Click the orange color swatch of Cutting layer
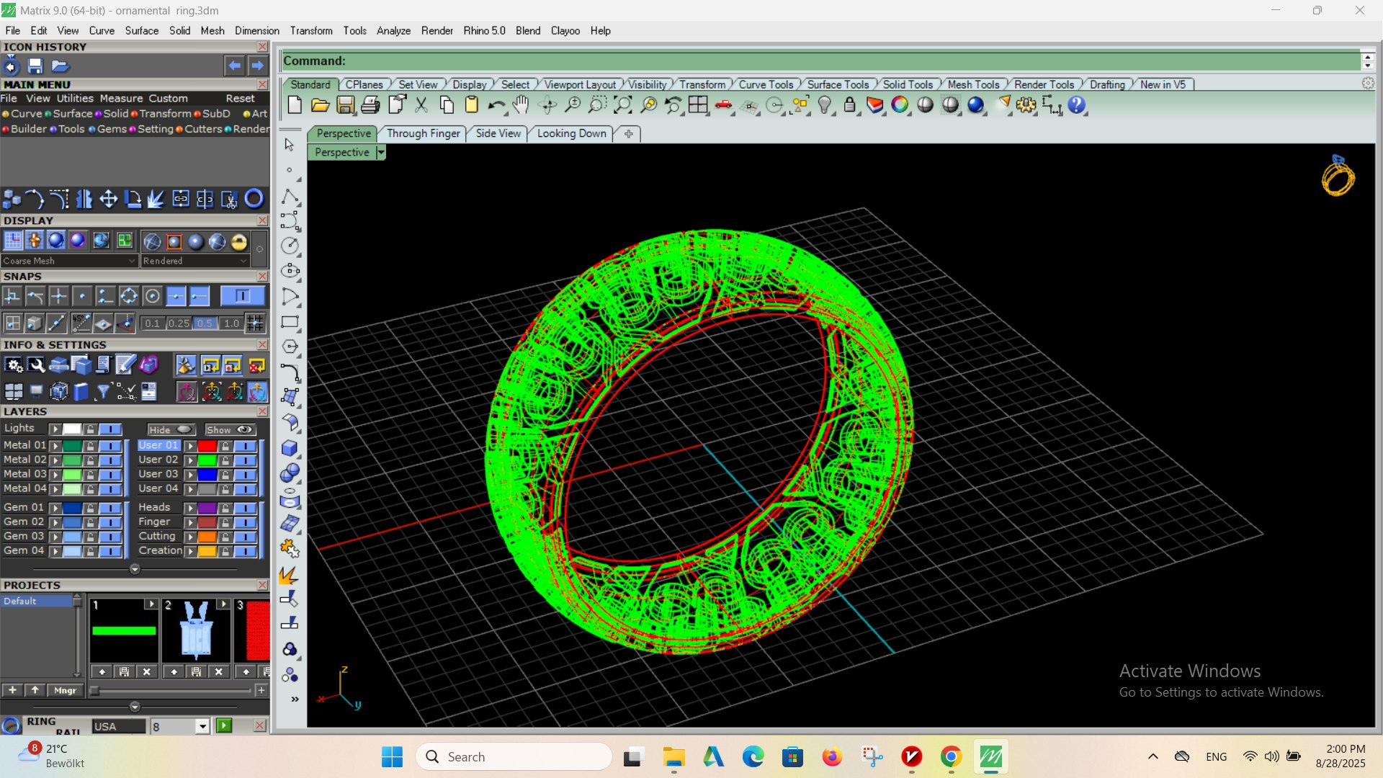The height and width of the screenshot is (778, 1383). point(207,537)
